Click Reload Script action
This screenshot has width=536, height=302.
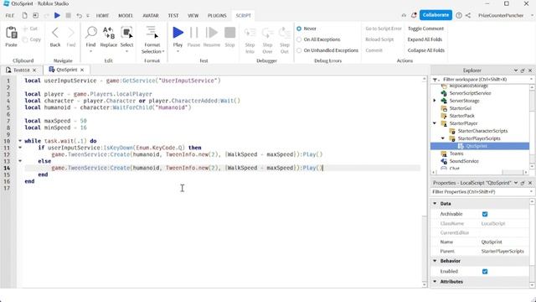click(x=379, y=39)
